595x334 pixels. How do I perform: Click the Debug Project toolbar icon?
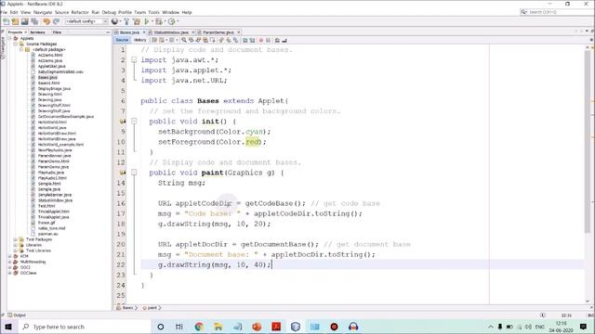coord(159,21)
